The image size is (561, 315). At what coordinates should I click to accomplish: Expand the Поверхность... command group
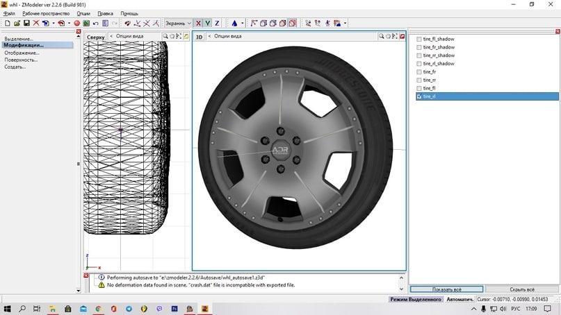click(x=21, y=60)
